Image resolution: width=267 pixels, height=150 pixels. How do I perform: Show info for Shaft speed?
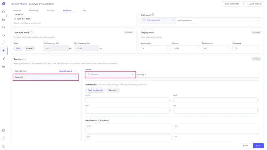pos(153,15)
